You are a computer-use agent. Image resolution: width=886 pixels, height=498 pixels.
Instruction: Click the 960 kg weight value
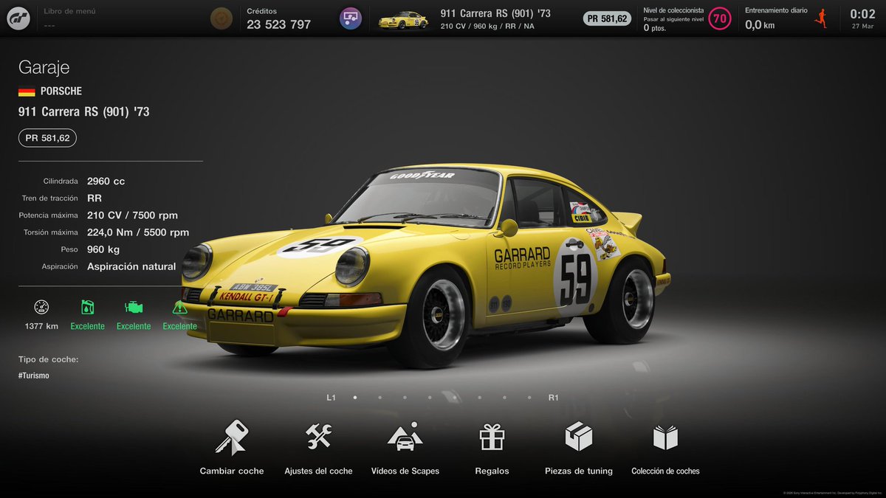click(x=103, y=249)
